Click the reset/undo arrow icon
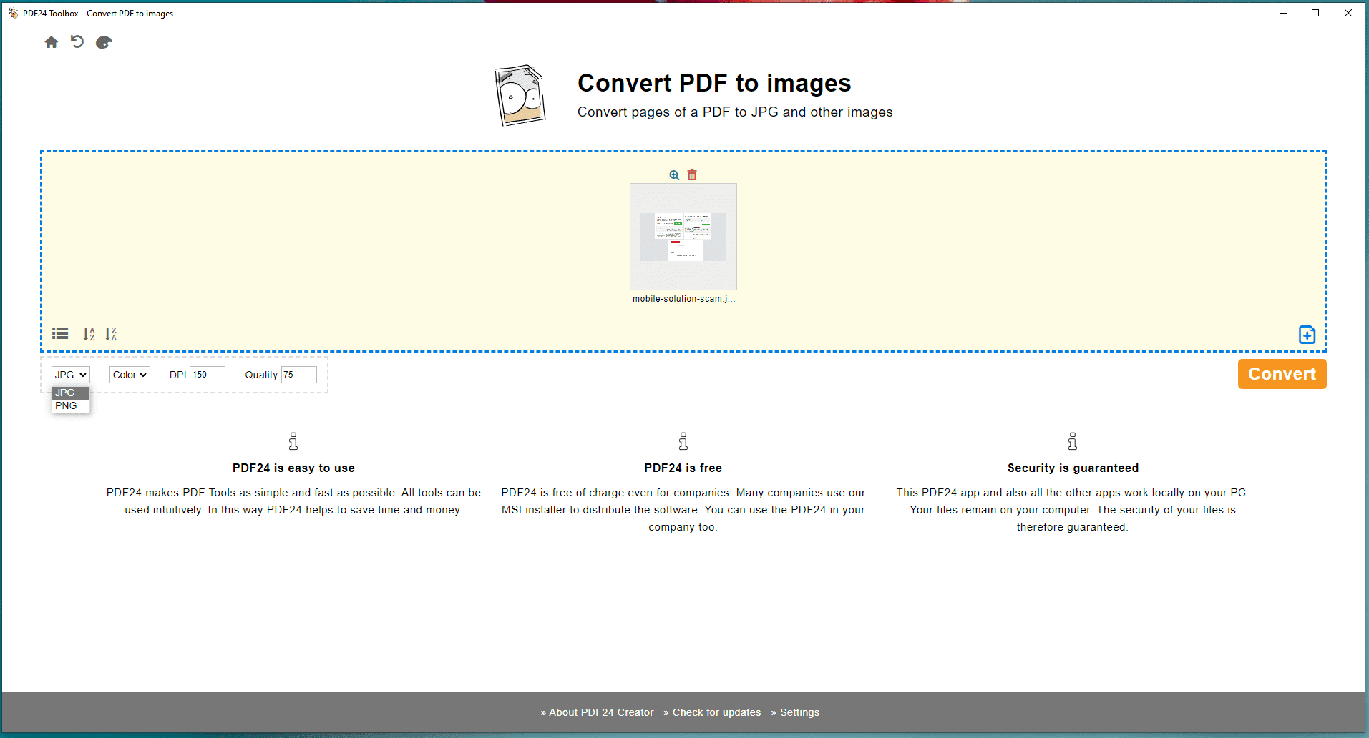Screen dimensions: 1369x738 77,42
